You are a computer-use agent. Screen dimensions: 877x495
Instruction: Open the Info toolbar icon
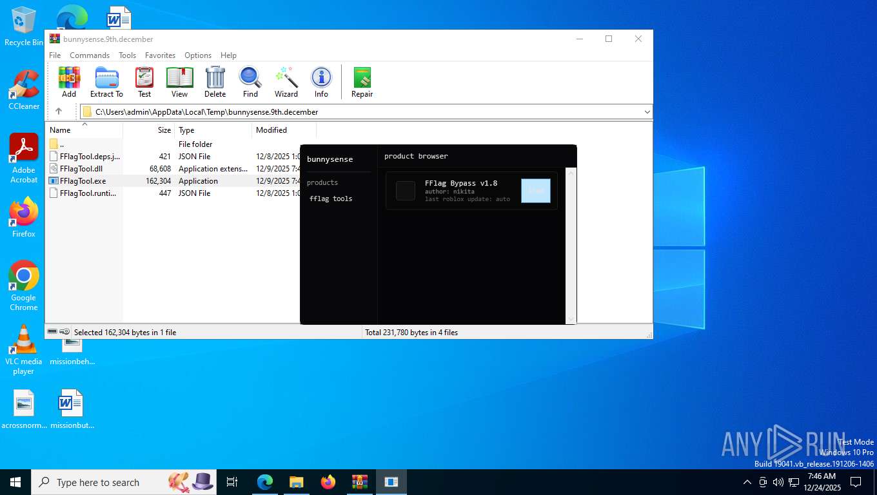[321, 82]
